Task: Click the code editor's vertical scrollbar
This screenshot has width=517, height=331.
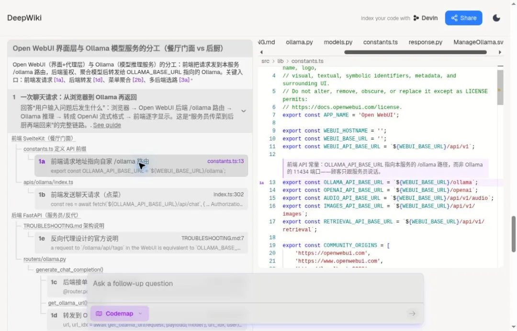Action: tap(500, 88)
